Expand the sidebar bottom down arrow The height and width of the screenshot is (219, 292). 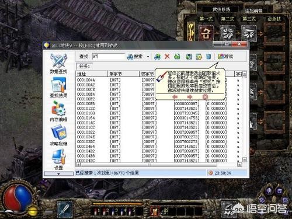click(58, 174)
